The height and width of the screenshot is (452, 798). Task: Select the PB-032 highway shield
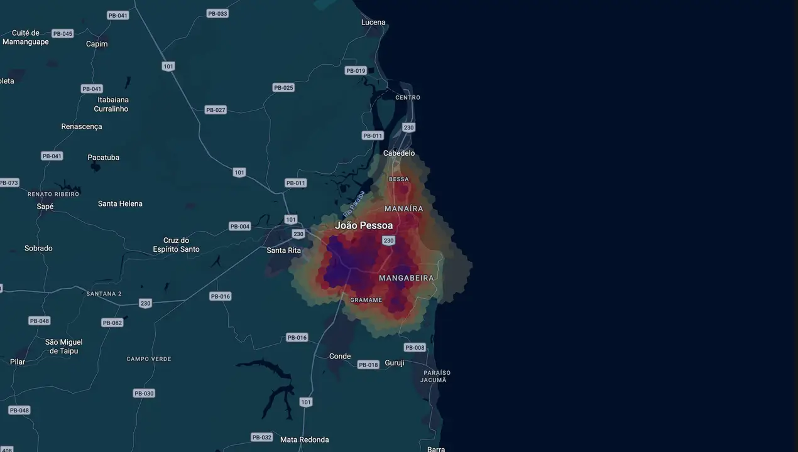point(262,437)
